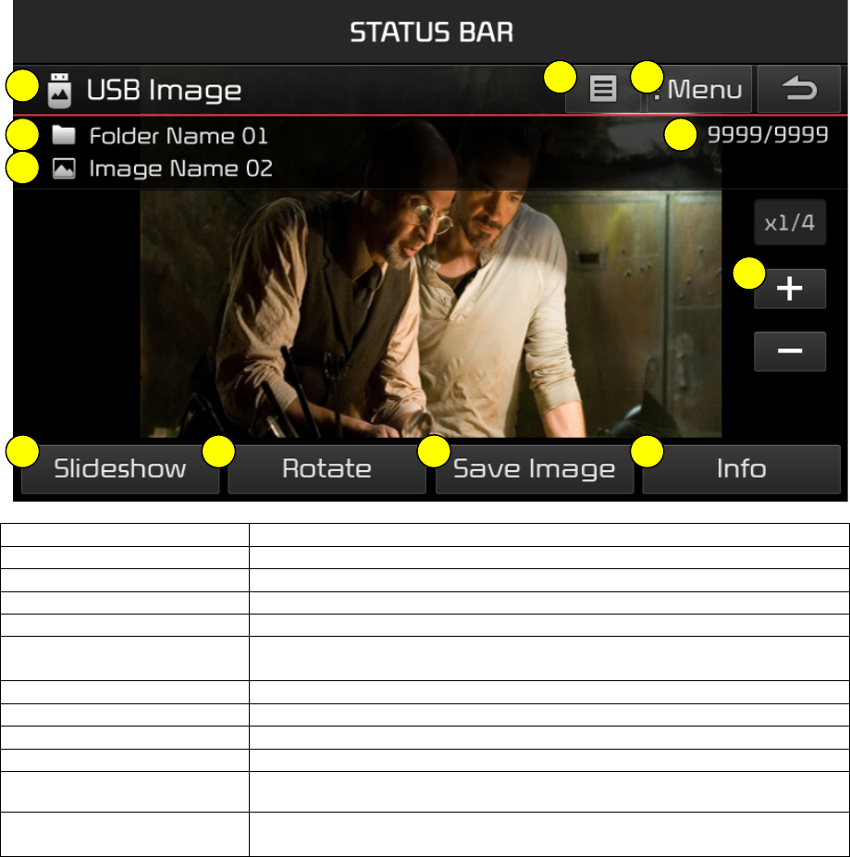The image size is (850, 857).
Task: Click the image file icon beside Image Name 02
Action: point(64,168)
